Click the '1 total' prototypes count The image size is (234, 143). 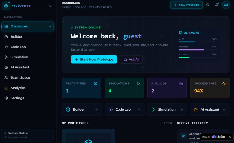coord(168,123)
